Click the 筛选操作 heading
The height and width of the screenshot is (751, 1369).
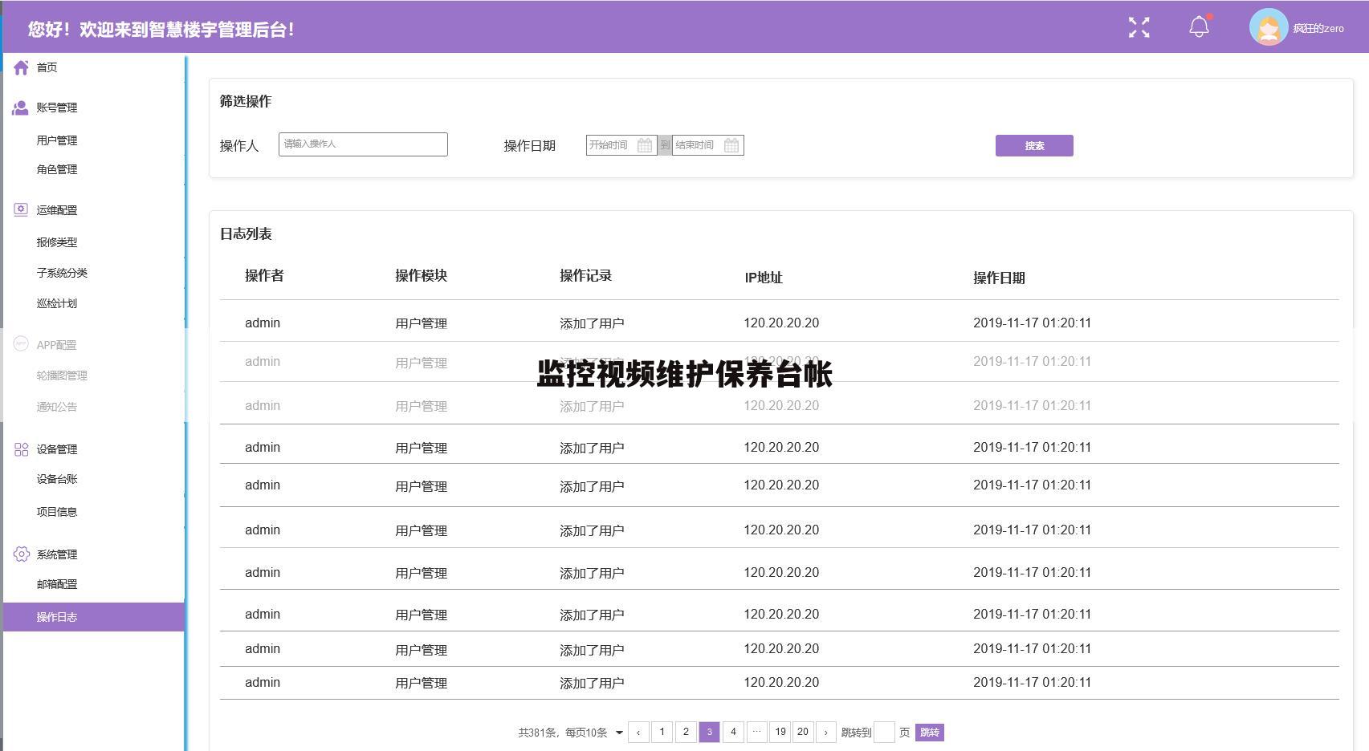point(246,102)
